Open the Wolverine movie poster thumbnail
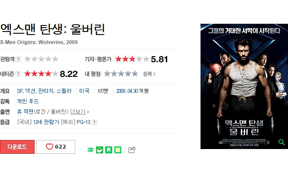288x181 pixels. tap(244, 86)
